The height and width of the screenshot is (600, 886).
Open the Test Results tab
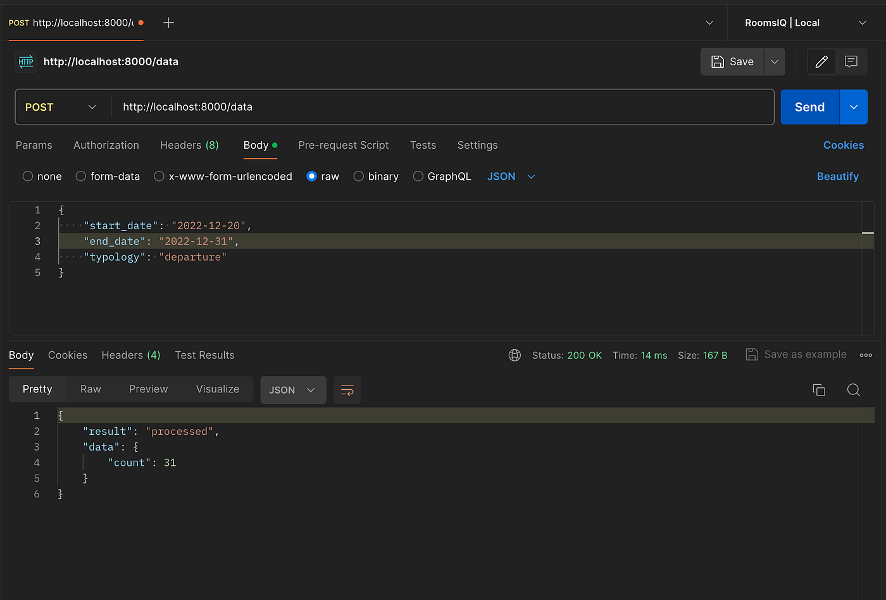(204, 355)
